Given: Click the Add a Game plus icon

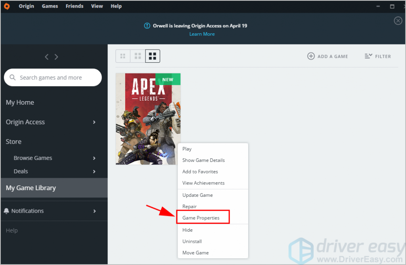Looking at the screenshot, I should pyautogui.click(x=311, y=56).
